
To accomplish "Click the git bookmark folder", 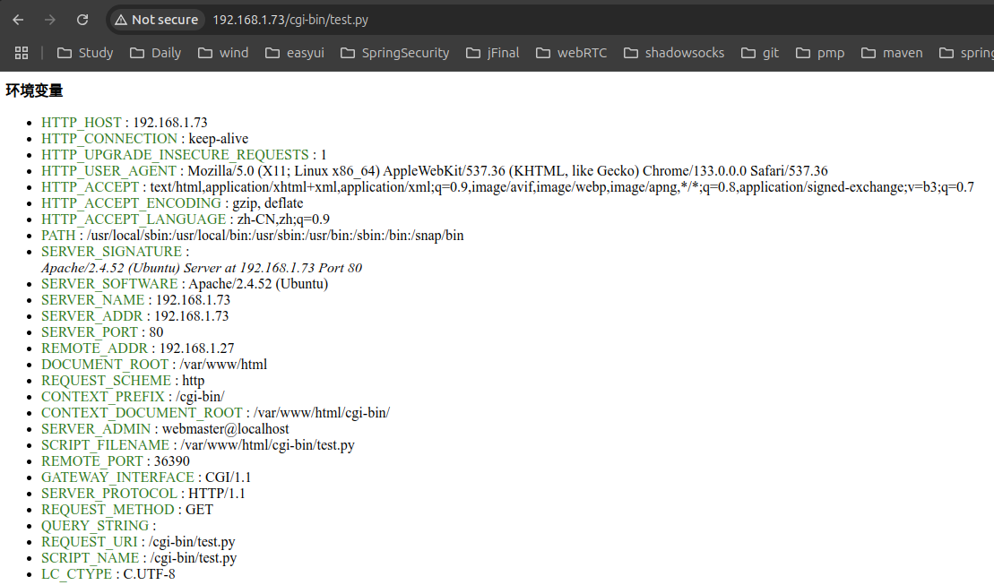I will (x=760, y=53).
